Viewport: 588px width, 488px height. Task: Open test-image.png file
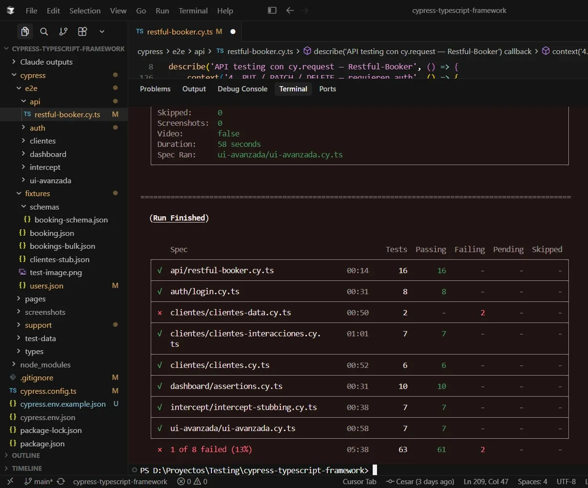[x=64, y=273]
